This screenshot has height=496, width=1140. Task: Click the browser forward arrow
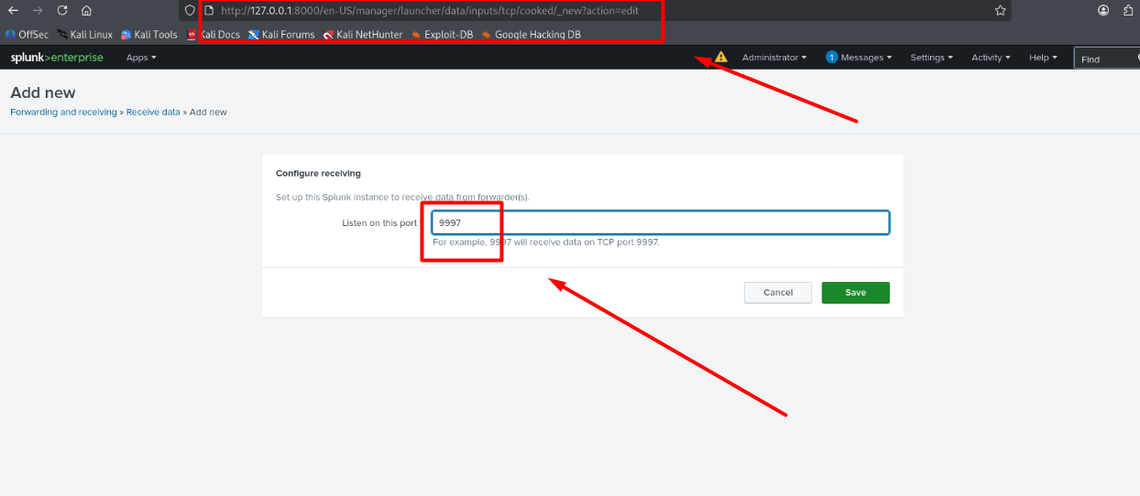click(38, 10)
